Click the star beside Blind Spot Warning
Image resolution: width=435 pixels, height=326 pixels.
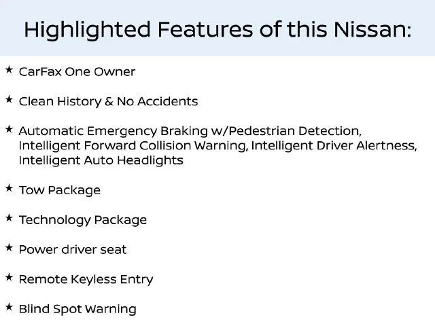click(x=9, y=307)
